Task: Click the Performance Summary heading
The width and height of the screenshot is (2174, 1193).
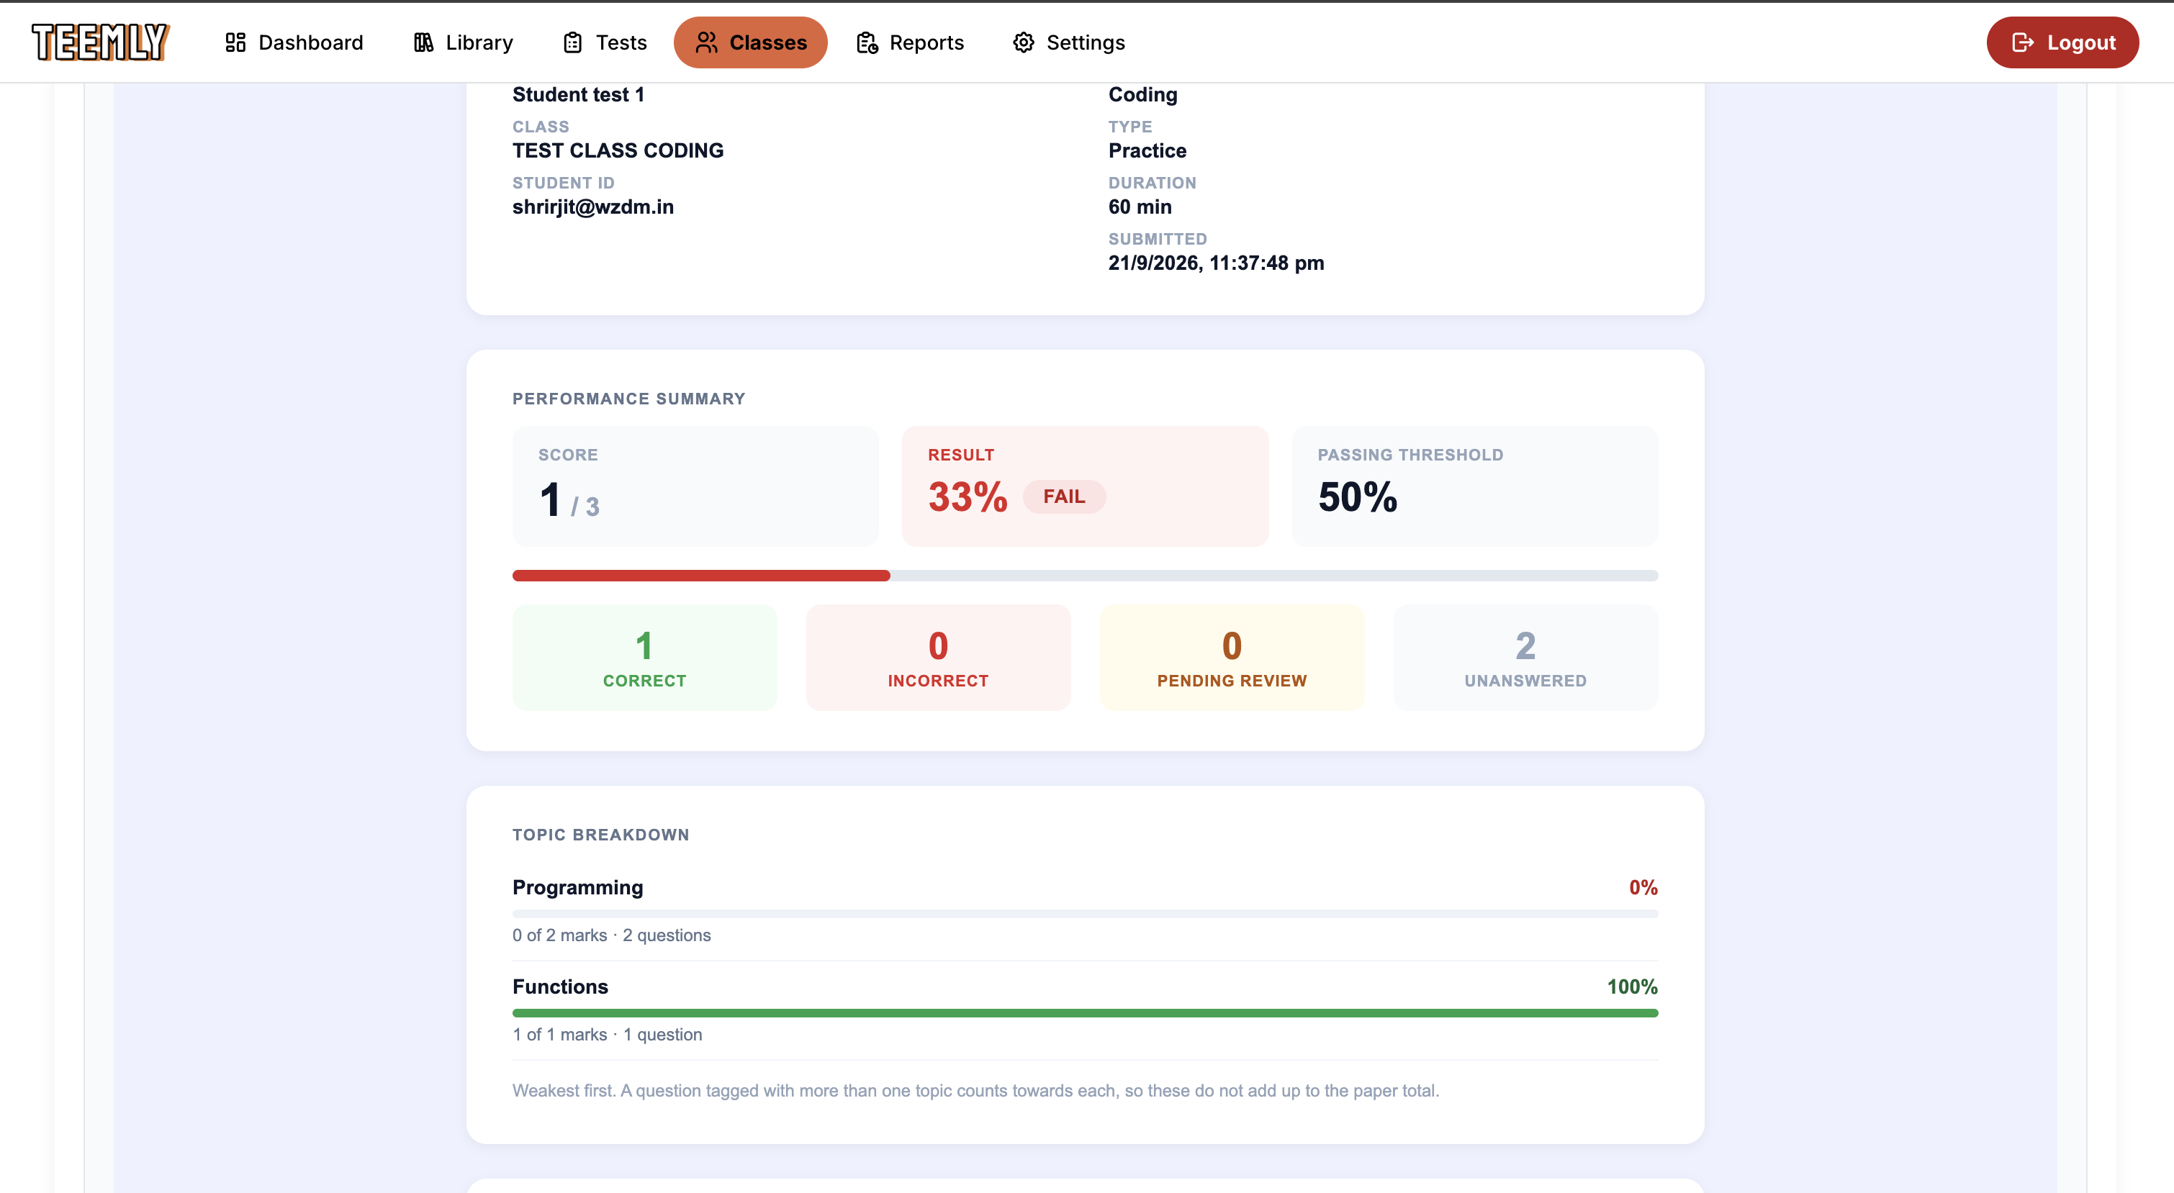Action: [x=628, y=398]
